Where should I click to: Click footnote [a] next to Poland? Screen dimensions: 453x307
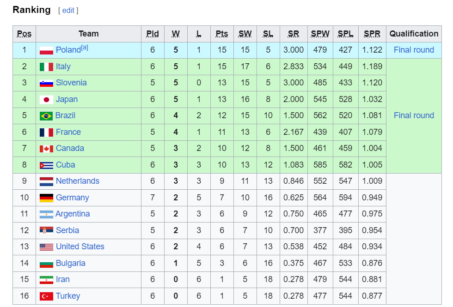[x=84, y=48]
